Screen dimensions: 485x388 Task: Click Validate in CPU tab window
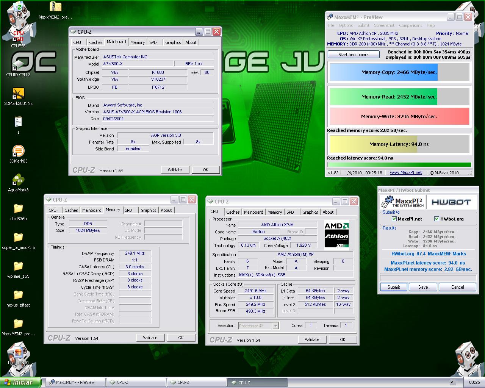312,339
